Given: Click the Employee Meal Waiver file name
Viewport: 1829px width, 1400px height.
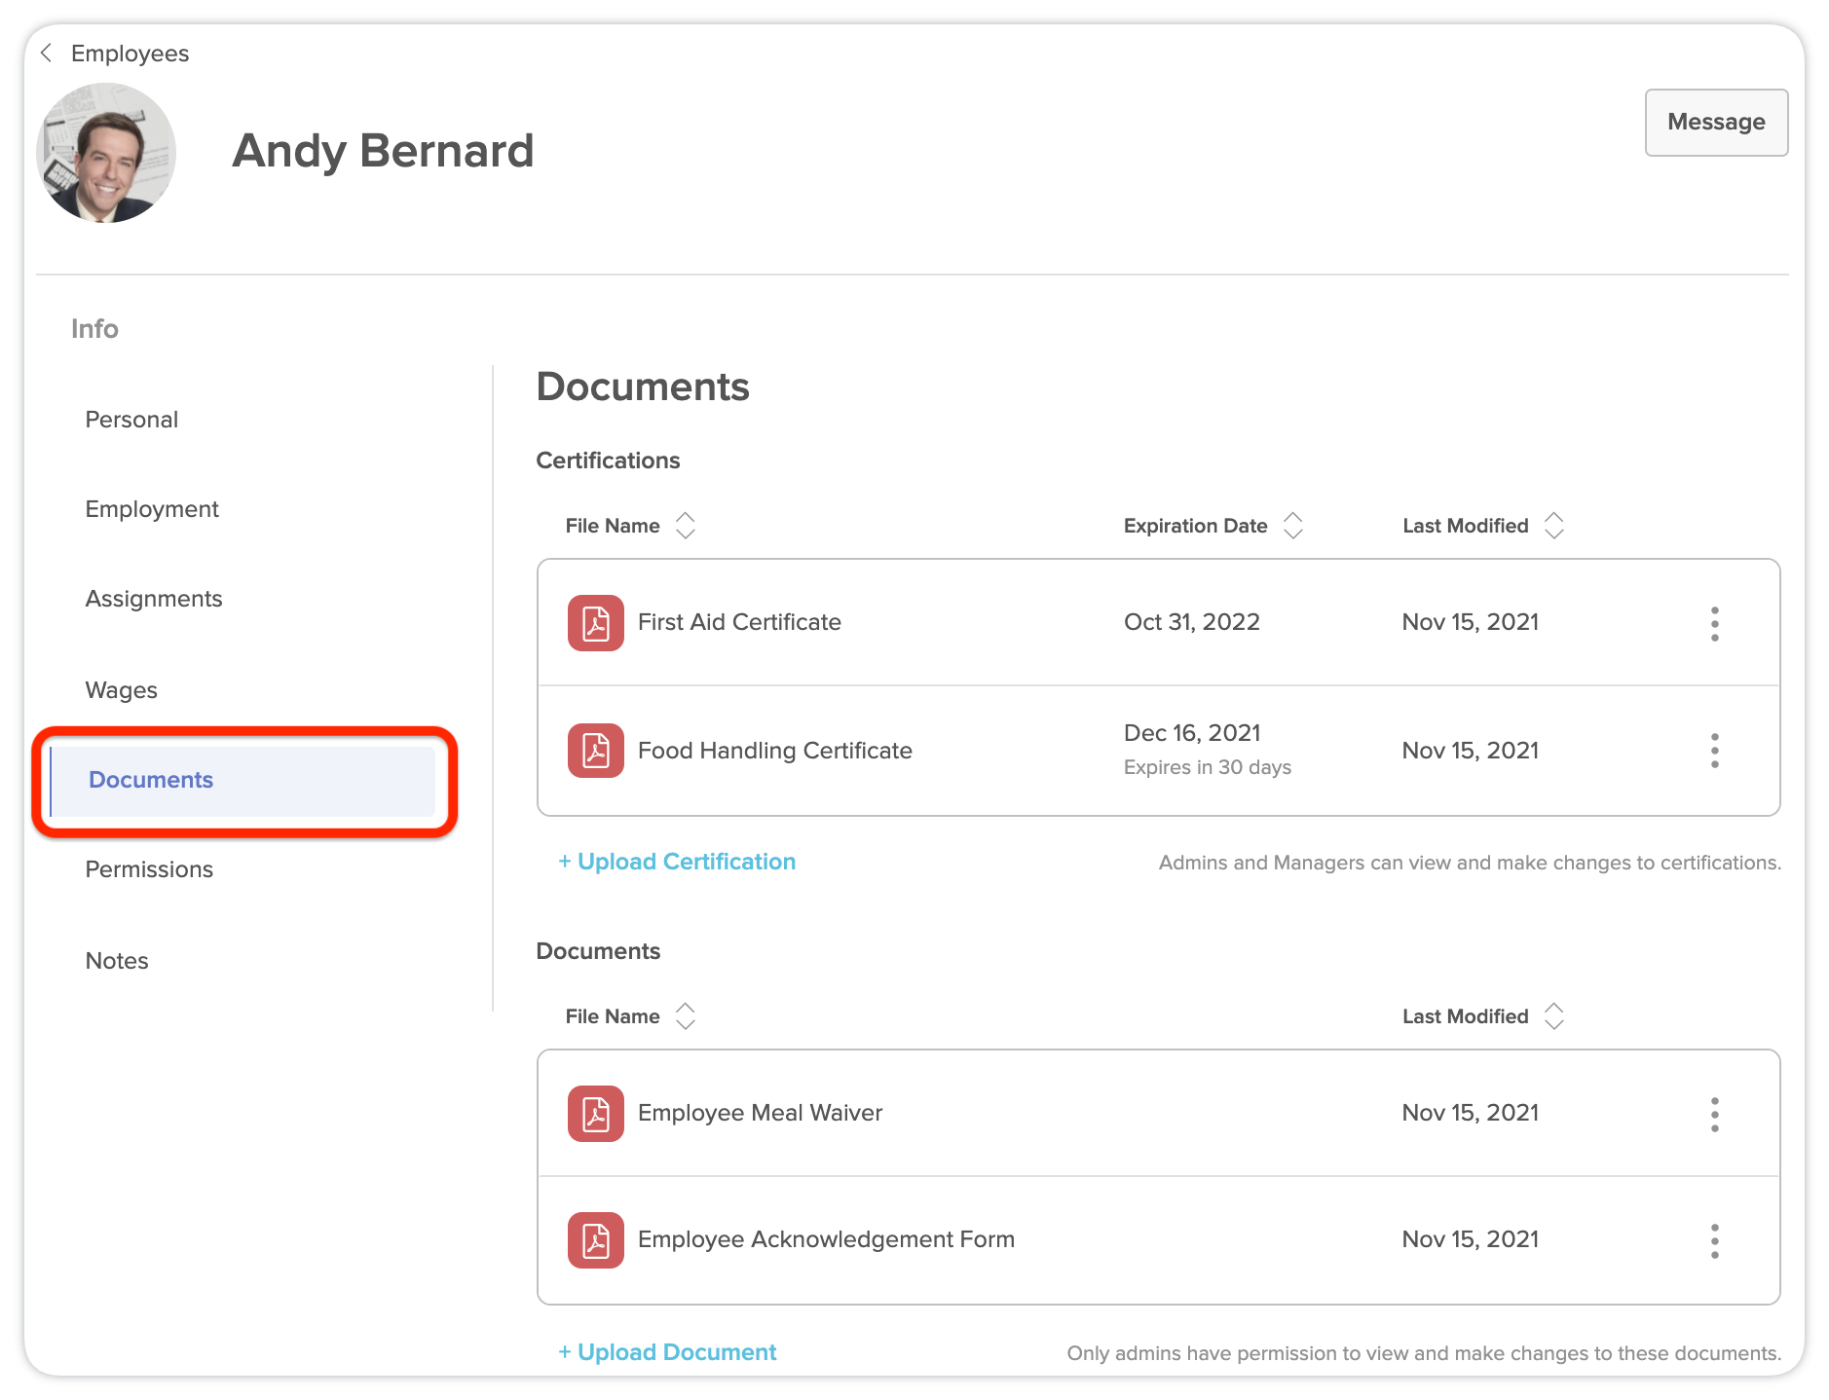Looking at the screenshot, I should click(x=760, y=1113).
